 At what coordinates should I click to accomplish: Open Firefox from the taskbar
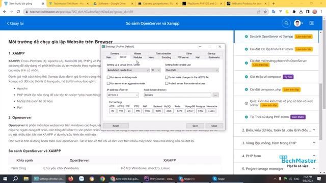coord(71,178)
